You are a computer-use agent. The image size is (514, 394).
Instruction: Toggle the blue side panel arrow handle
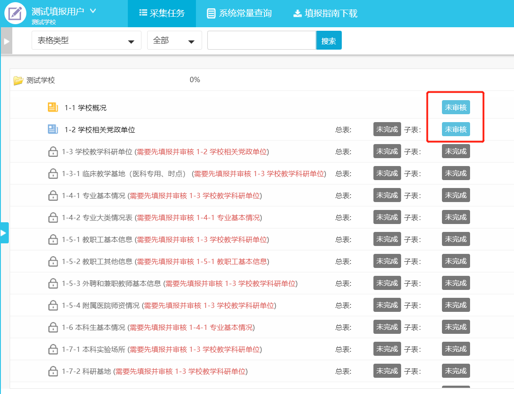pos(4,233)
